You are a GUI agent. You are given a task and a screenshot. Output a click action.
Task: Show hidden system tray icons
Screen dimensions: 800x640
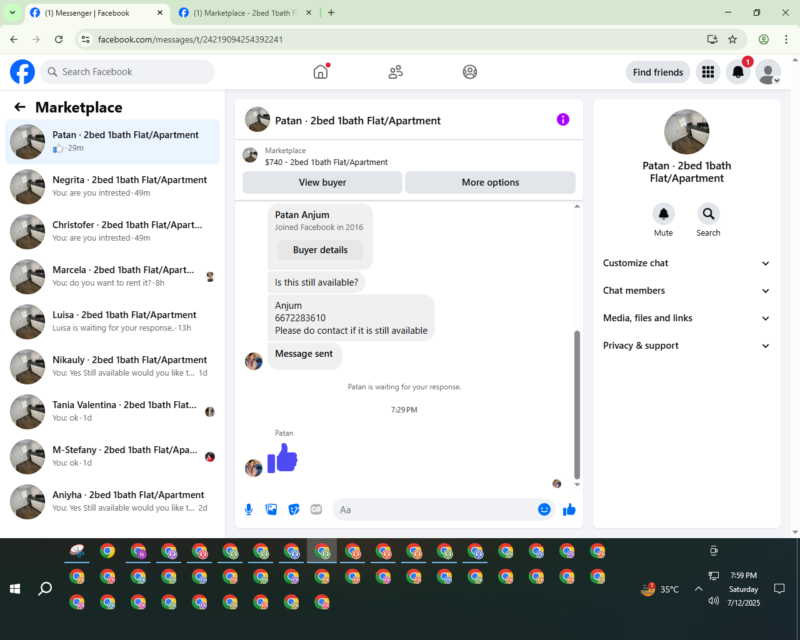[699, 589]
